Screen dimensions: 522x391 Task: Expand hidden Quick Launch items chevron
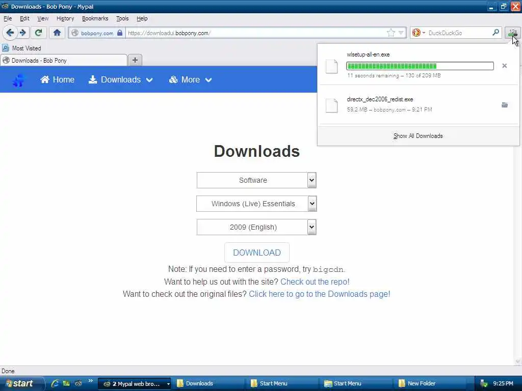(x=91, y=381)
